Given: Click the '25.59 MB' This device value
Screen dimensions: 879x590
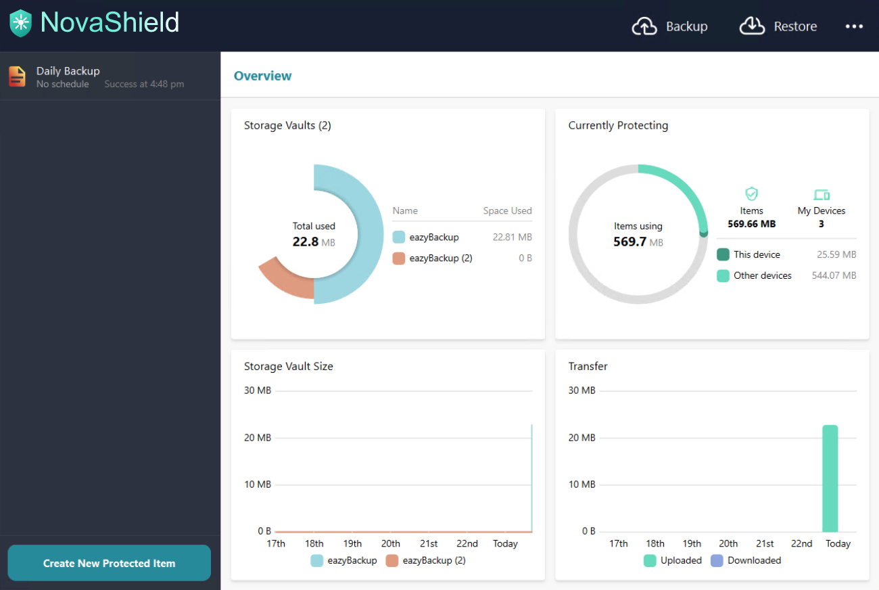Looking at the screenshot, I should pos(836,255).
